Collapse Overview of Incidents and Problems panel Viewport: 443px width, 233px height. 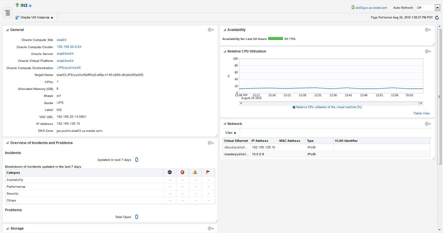pos(7,143)
